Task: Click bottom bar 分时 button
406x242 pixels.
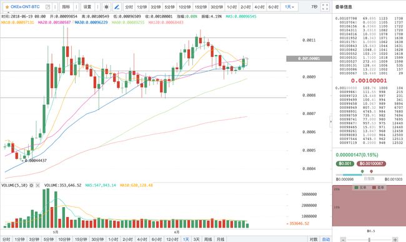Action: pos(6,239)
